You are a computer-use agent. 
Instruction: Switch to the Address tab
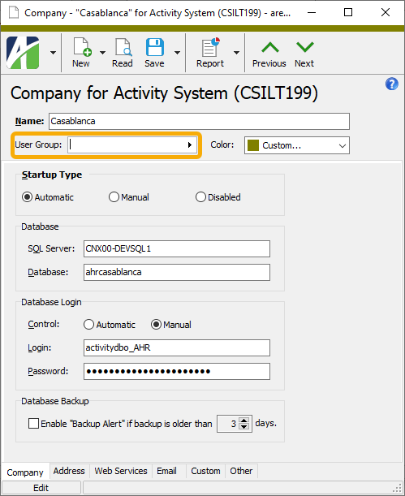point(69,471)
